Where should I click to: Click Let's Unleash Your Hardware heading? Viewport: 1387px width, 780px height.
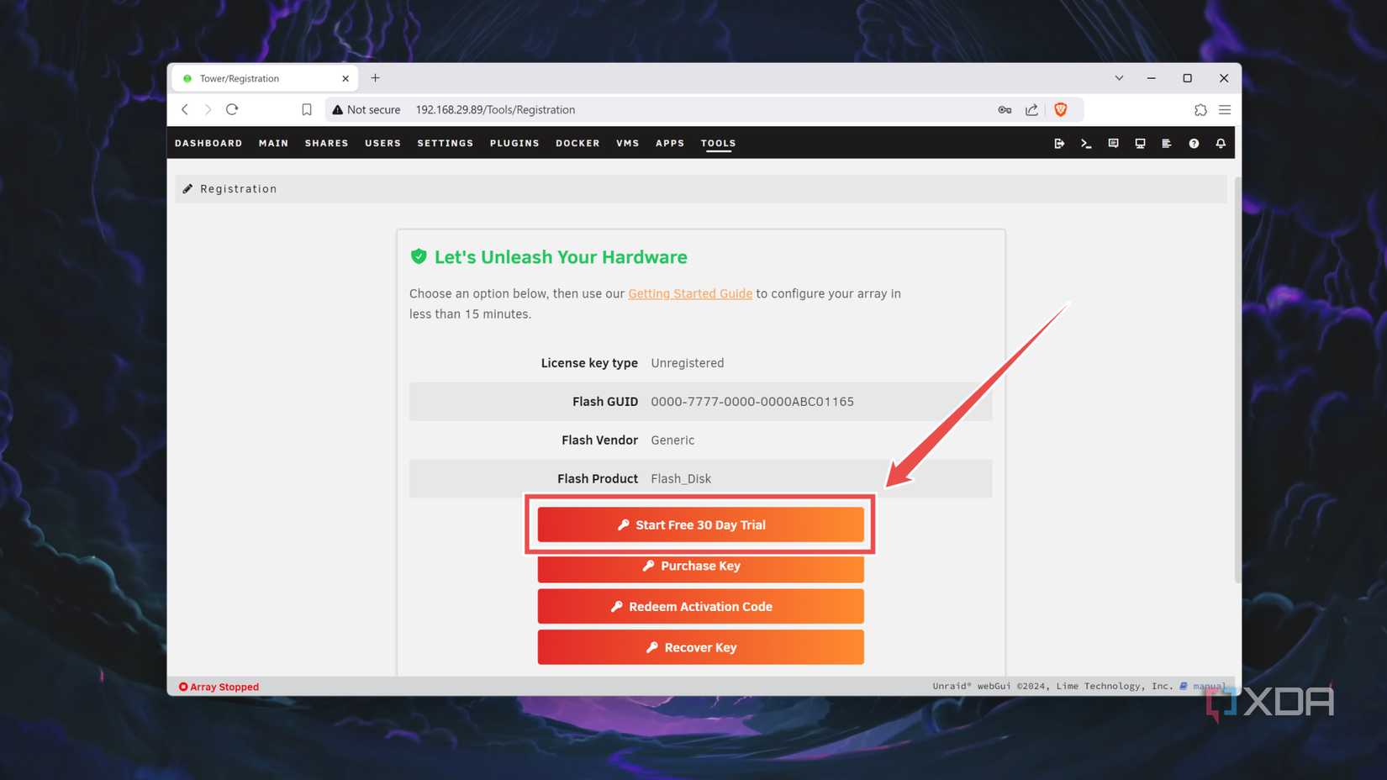[x=561, y=257]
